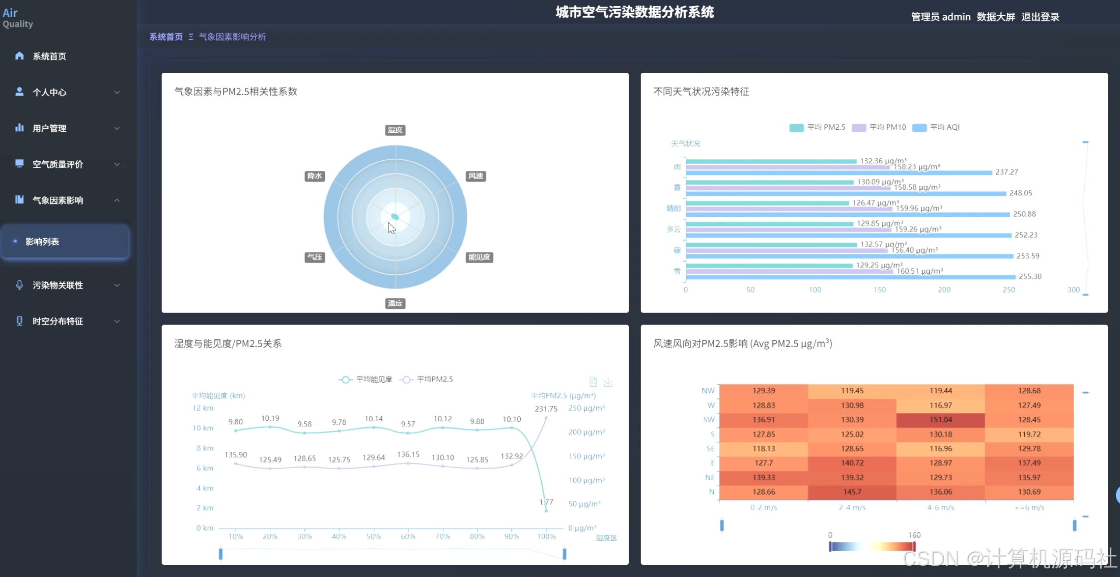The height and width of the screenshot is (577, 1120).
Task: Click the monitor icon for 空气质量评价
Action: 19,163
